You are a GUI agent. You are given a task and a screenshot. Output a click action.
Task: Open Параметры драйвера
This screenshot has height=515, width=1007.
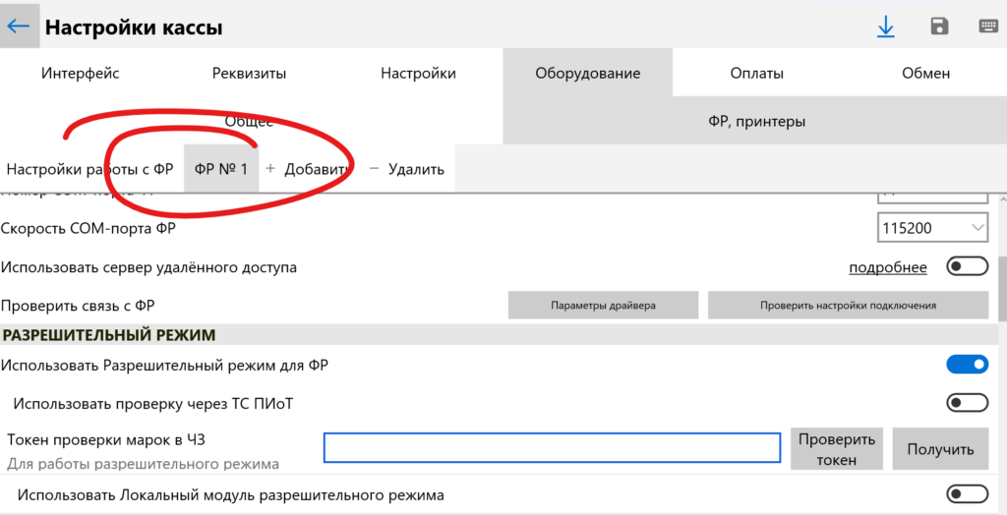(x=603, y=306)
